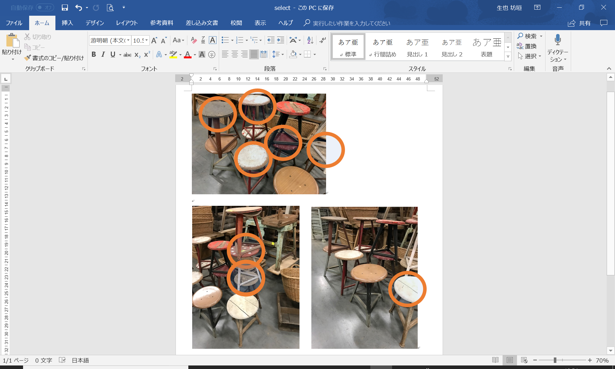
Task: Click the Undo arrow icon
Action: 78,8
